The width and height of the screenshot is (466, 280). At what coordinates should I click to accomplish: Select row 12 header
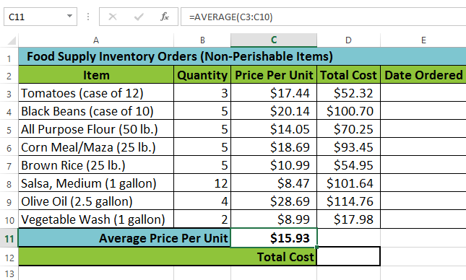pyautogui.click(x=9, y=257)
